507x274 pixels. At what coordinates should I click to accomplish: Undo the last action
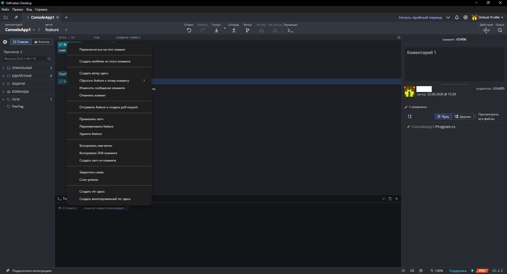point(189,30)
